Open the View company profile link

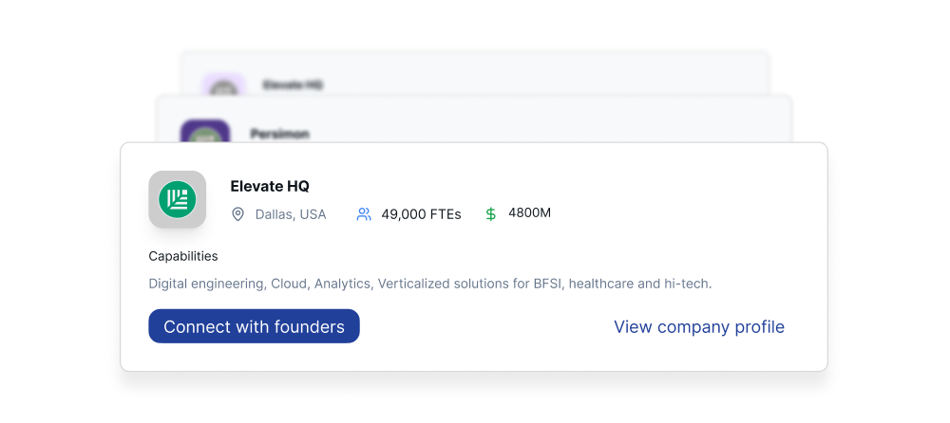[699, 327]
